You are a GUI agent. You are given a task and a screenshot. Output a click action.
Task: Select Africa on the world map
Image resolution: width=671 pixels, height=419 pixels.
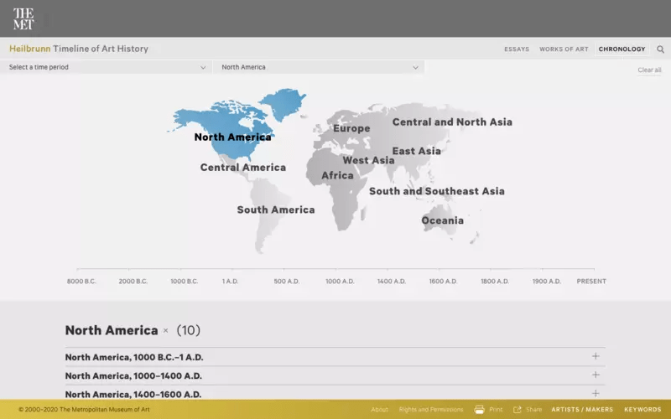point(337,176)
